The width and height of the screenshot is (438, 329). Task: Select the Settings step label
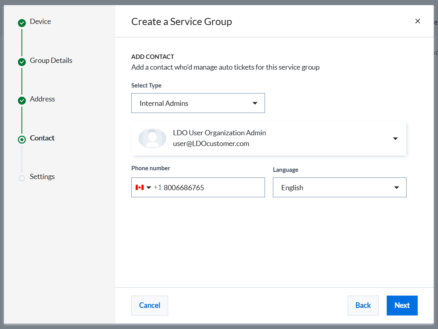(42, 177)
